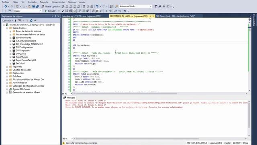The width and height of the screenshot is (257, 145).
Task: Click Disconnect icon in Object Explorer
Action: [x=20, y=21]
